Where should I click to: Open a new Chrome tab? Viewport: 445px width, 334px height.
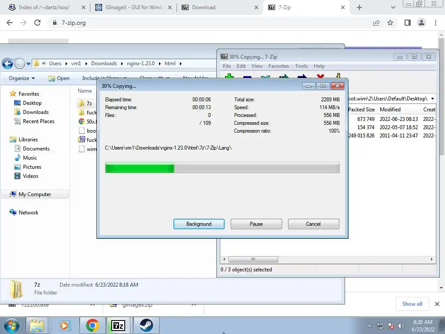coord(359,7)
